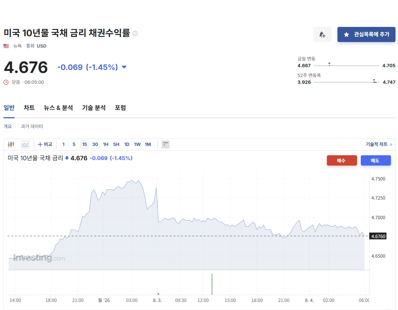Switch chart interval to 1H
398x310 pixels.
pyautogui.click(x=106, y=144)
